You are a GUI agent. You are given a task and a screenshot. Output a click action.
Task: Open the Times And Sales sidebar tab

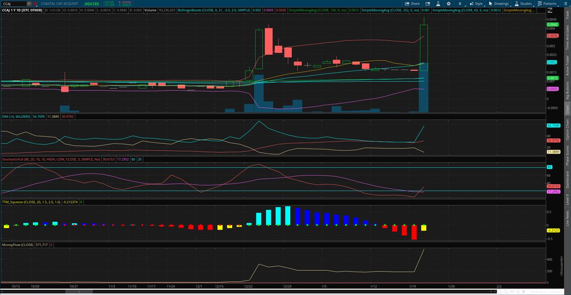click(x=567, y=38)
